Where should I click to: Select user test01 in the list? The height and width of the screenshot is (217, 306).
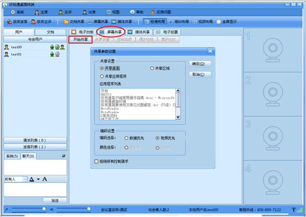[35, 54]
